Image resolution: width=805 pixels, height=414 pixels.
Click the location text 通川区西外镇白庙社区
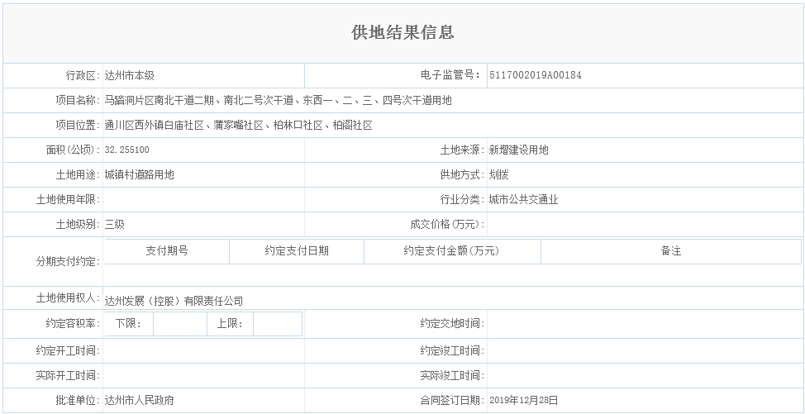click(155, 125)
